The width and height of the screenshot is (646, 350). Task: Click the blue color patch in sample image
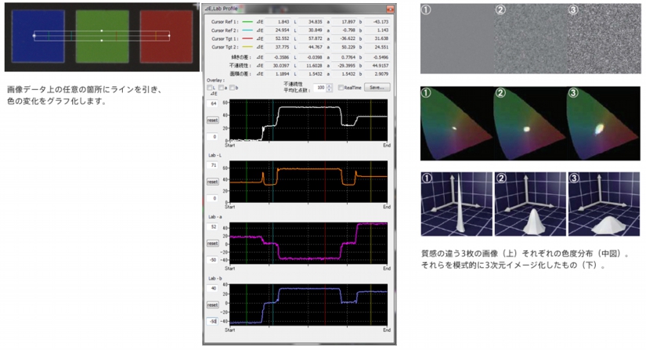38,37
